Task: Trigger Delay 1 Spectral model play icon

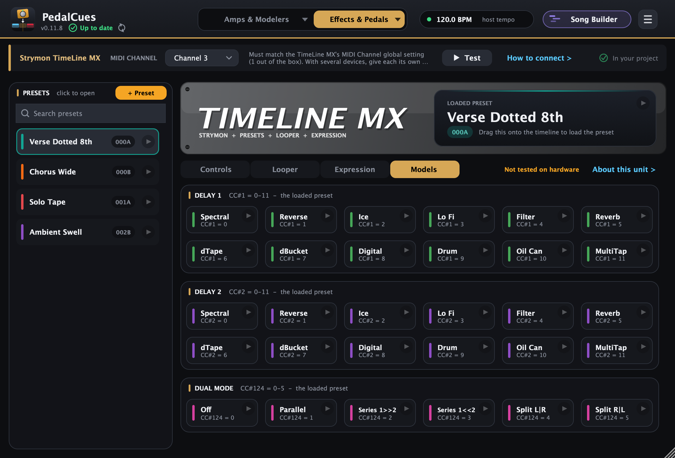Action: [249, 216]
